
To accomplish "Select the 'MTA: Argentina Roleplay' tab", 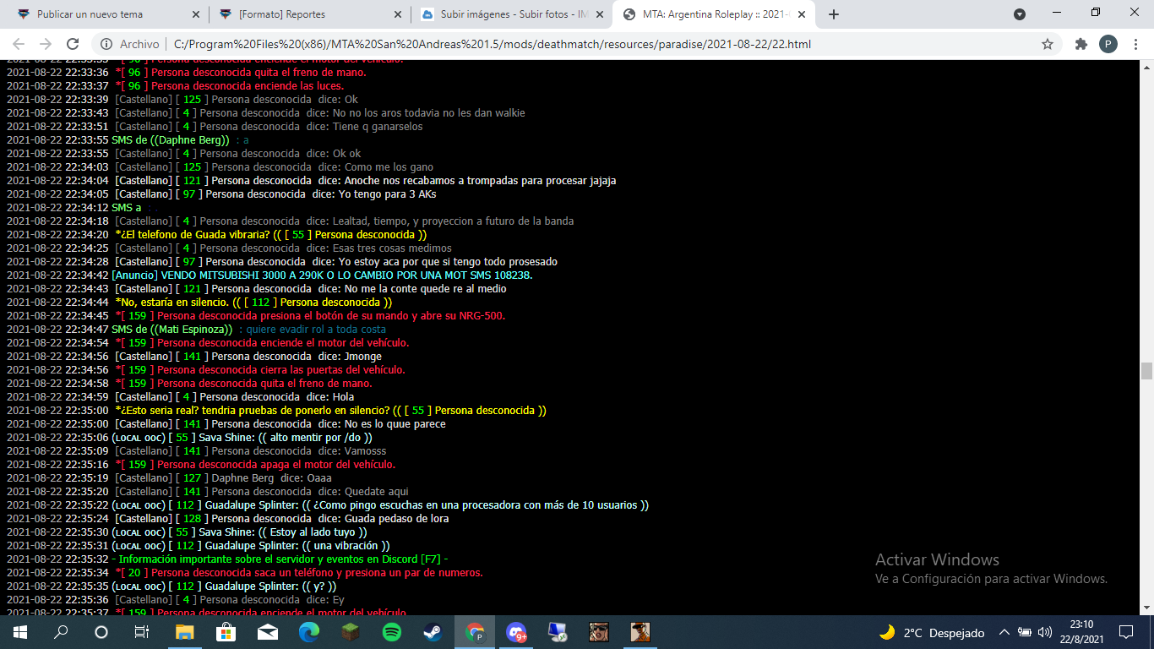I will pos(705,14).
